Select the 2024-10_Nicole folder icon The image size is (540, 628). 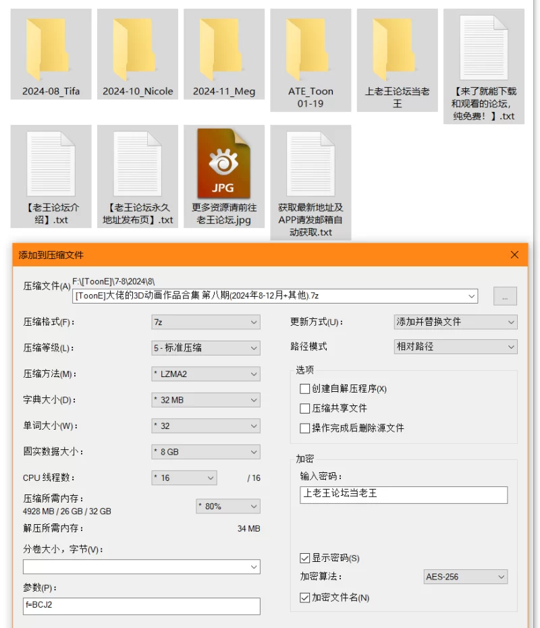[x=134, y=50]
